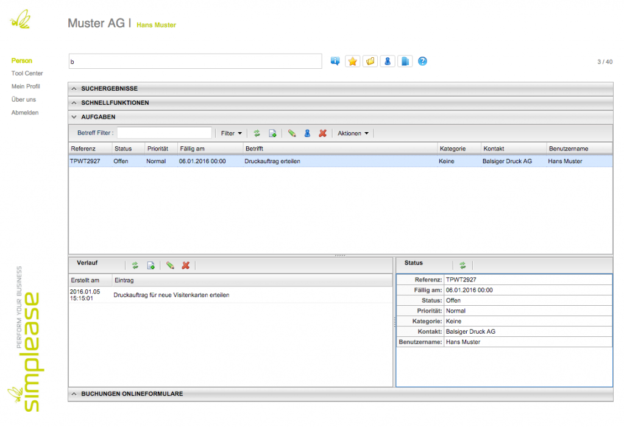Edit Verlauf entry with the pencil icon
This screenshot has height=427, width=624.
tap(170, 266)
